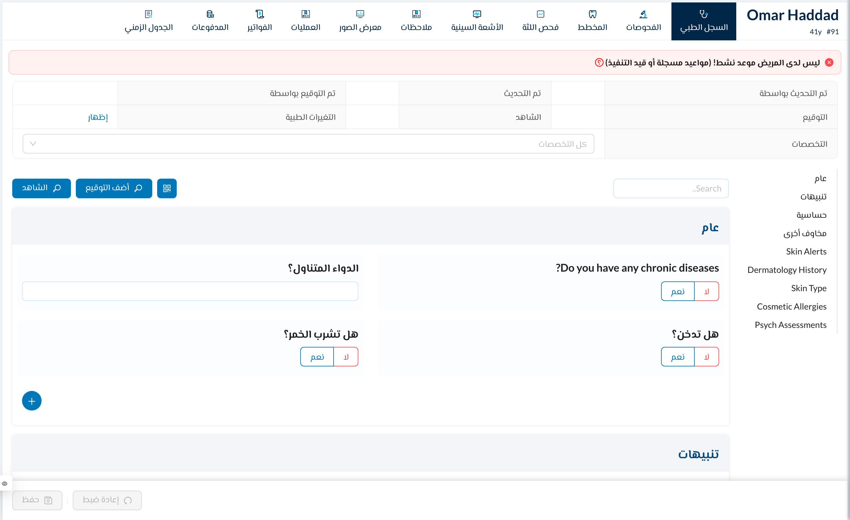Screen dimensions: 850x520
Task: Jump to تنبيهات in the side list
Action: pos(813,197)
